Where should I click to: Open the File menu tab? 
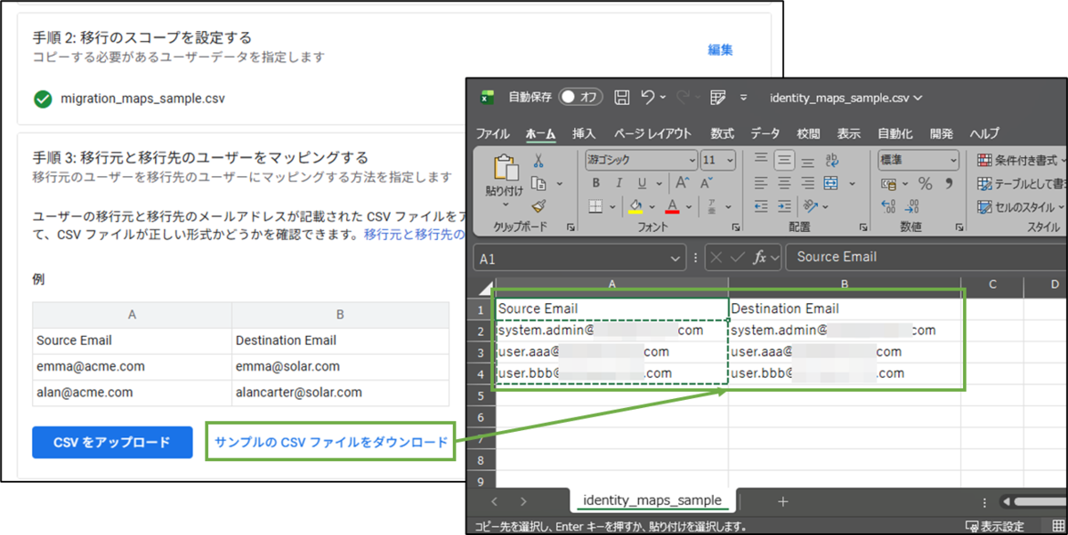[493, 133]
